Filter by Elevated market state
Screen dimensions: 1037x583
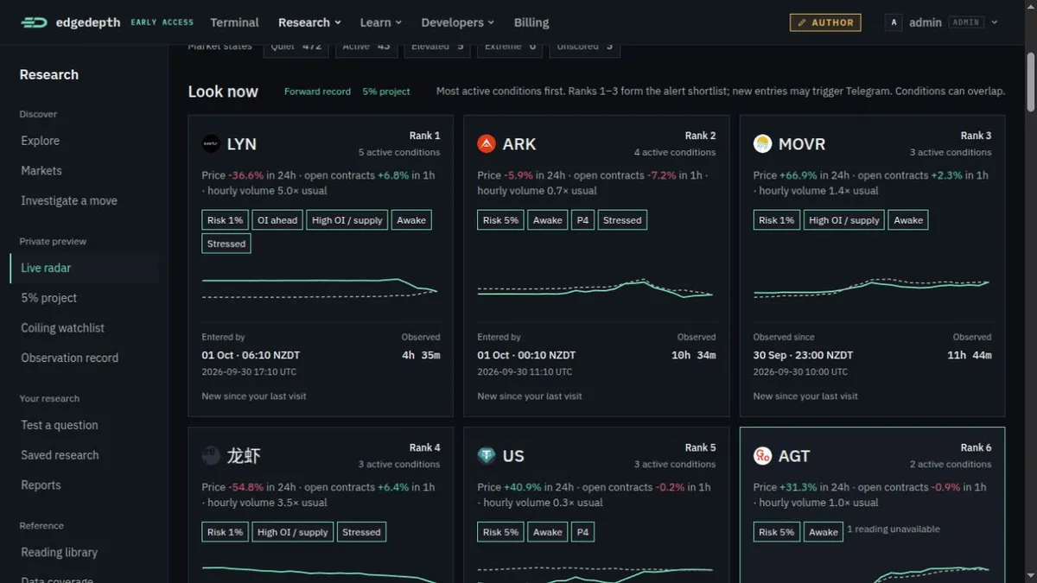click(437, 48)
